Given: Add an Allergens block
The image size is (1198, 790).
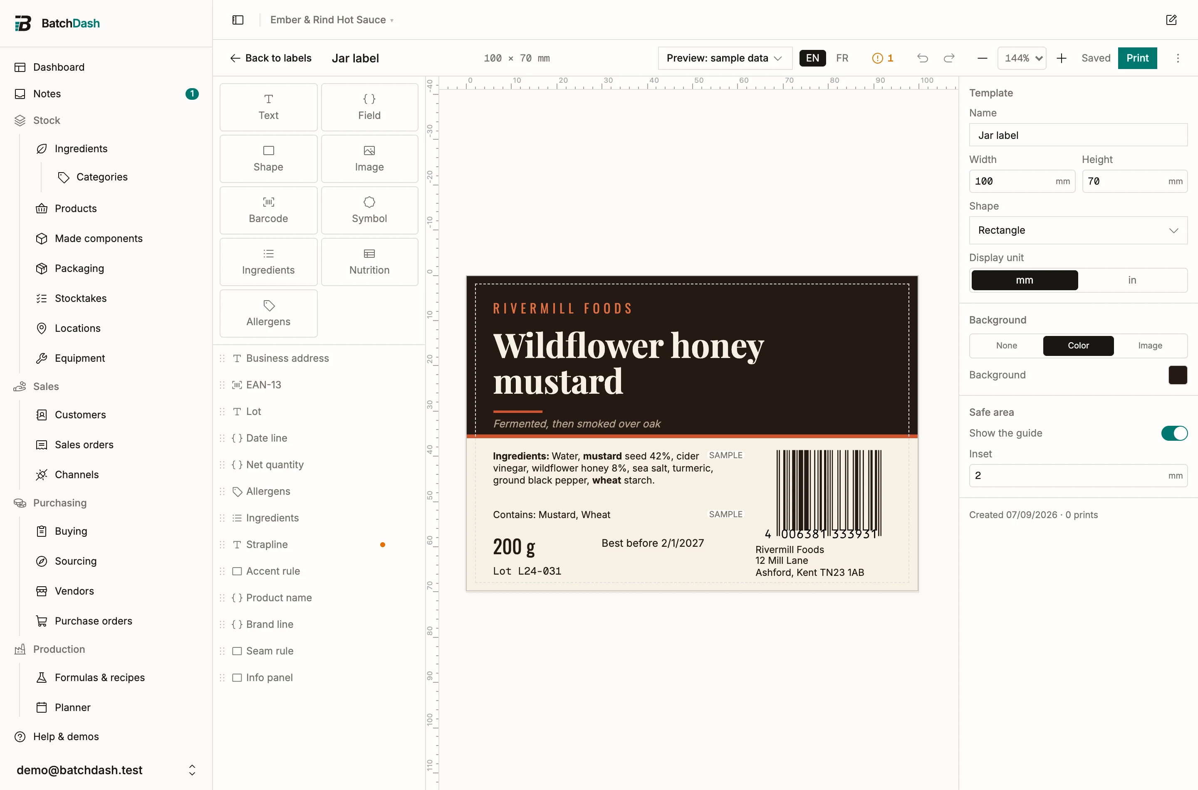Looking at the screenshot, I should click(268, 313).
